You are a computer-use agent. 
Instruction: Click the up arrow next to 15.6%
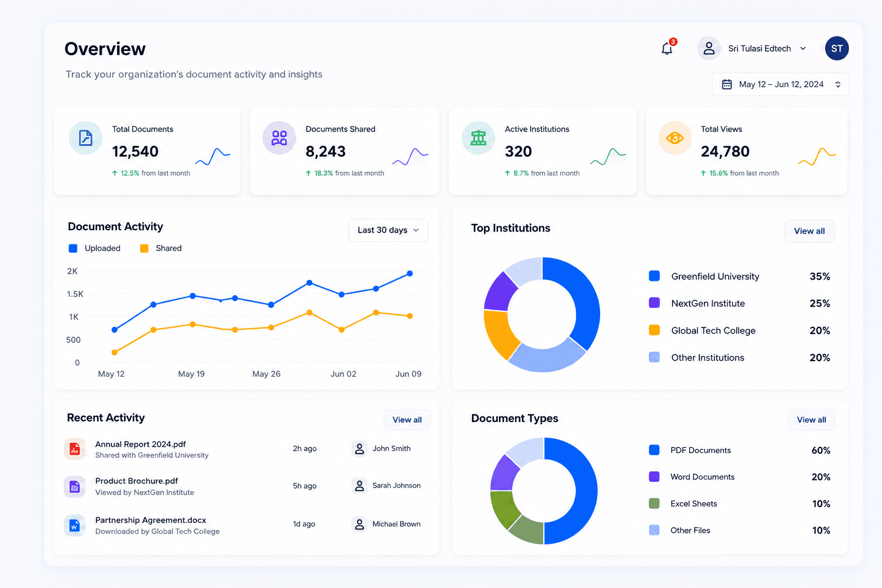703,173
